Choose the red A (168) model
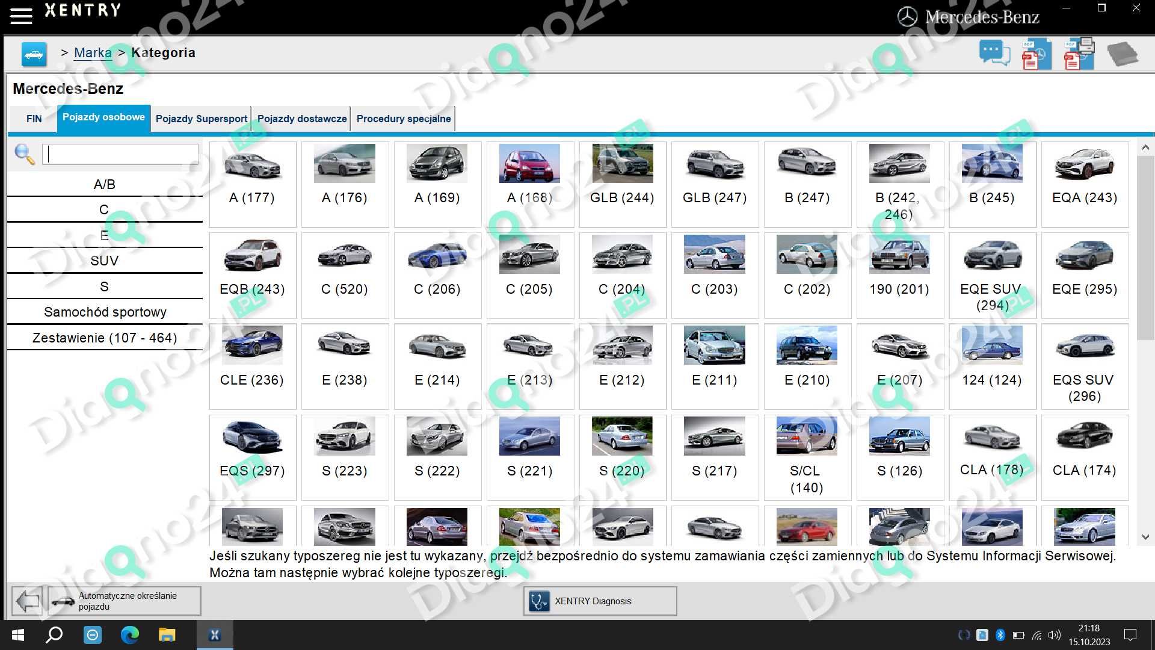This screenshot has height=650, width=1155. click(x=530, y=184)
